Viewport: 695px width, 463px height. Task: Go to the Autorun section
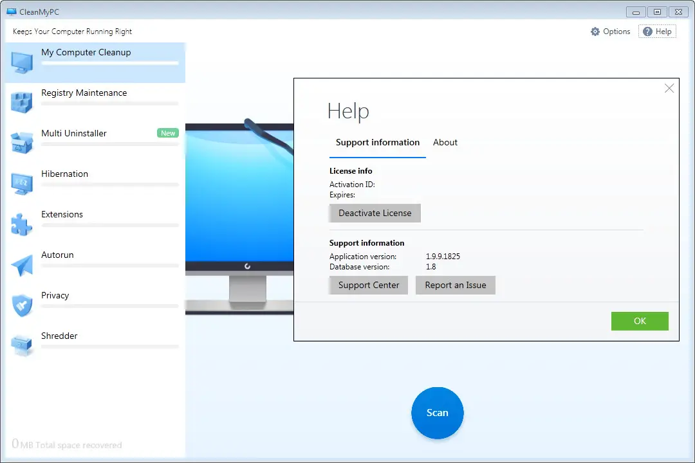tap(95, 265)
